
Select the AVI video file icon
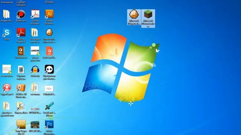(21, 70)
